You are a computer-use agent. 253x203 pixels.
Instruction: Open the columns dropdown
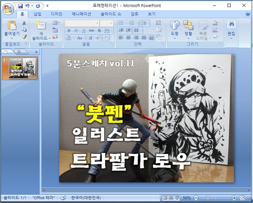(x=138, y=30)
